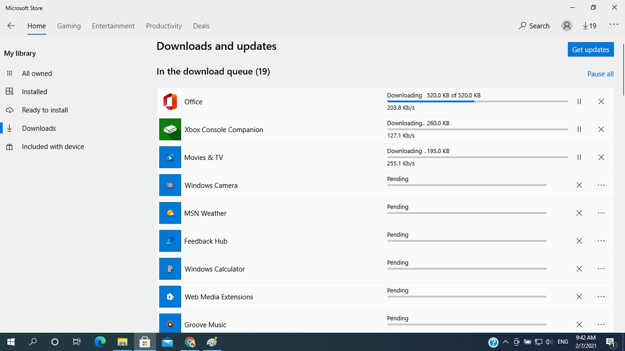The height and width of the screenshot is (351, 625).
Task: Open Google Chrome from the taskbar
Action: (x=190, y=342)
